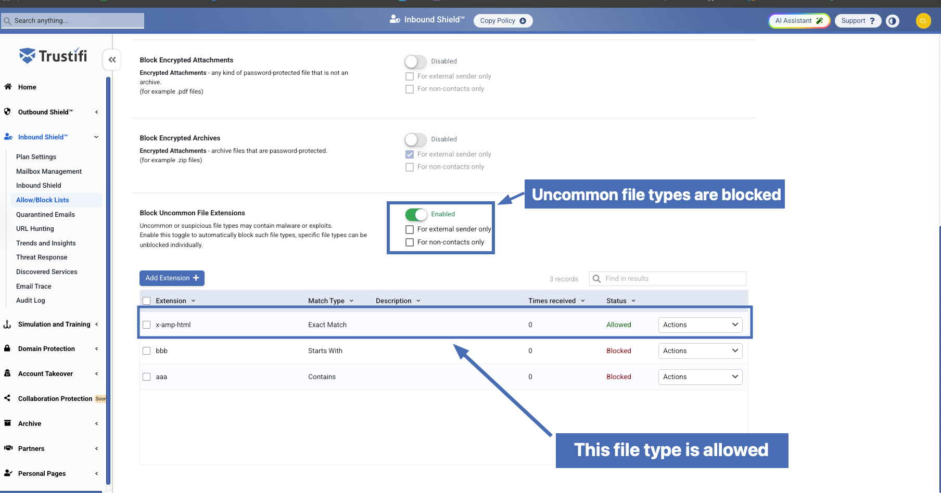Viewport: 941px width, 493px height.
Task: Select the aaa row checkbox
Action: click(x=147, y=377)
